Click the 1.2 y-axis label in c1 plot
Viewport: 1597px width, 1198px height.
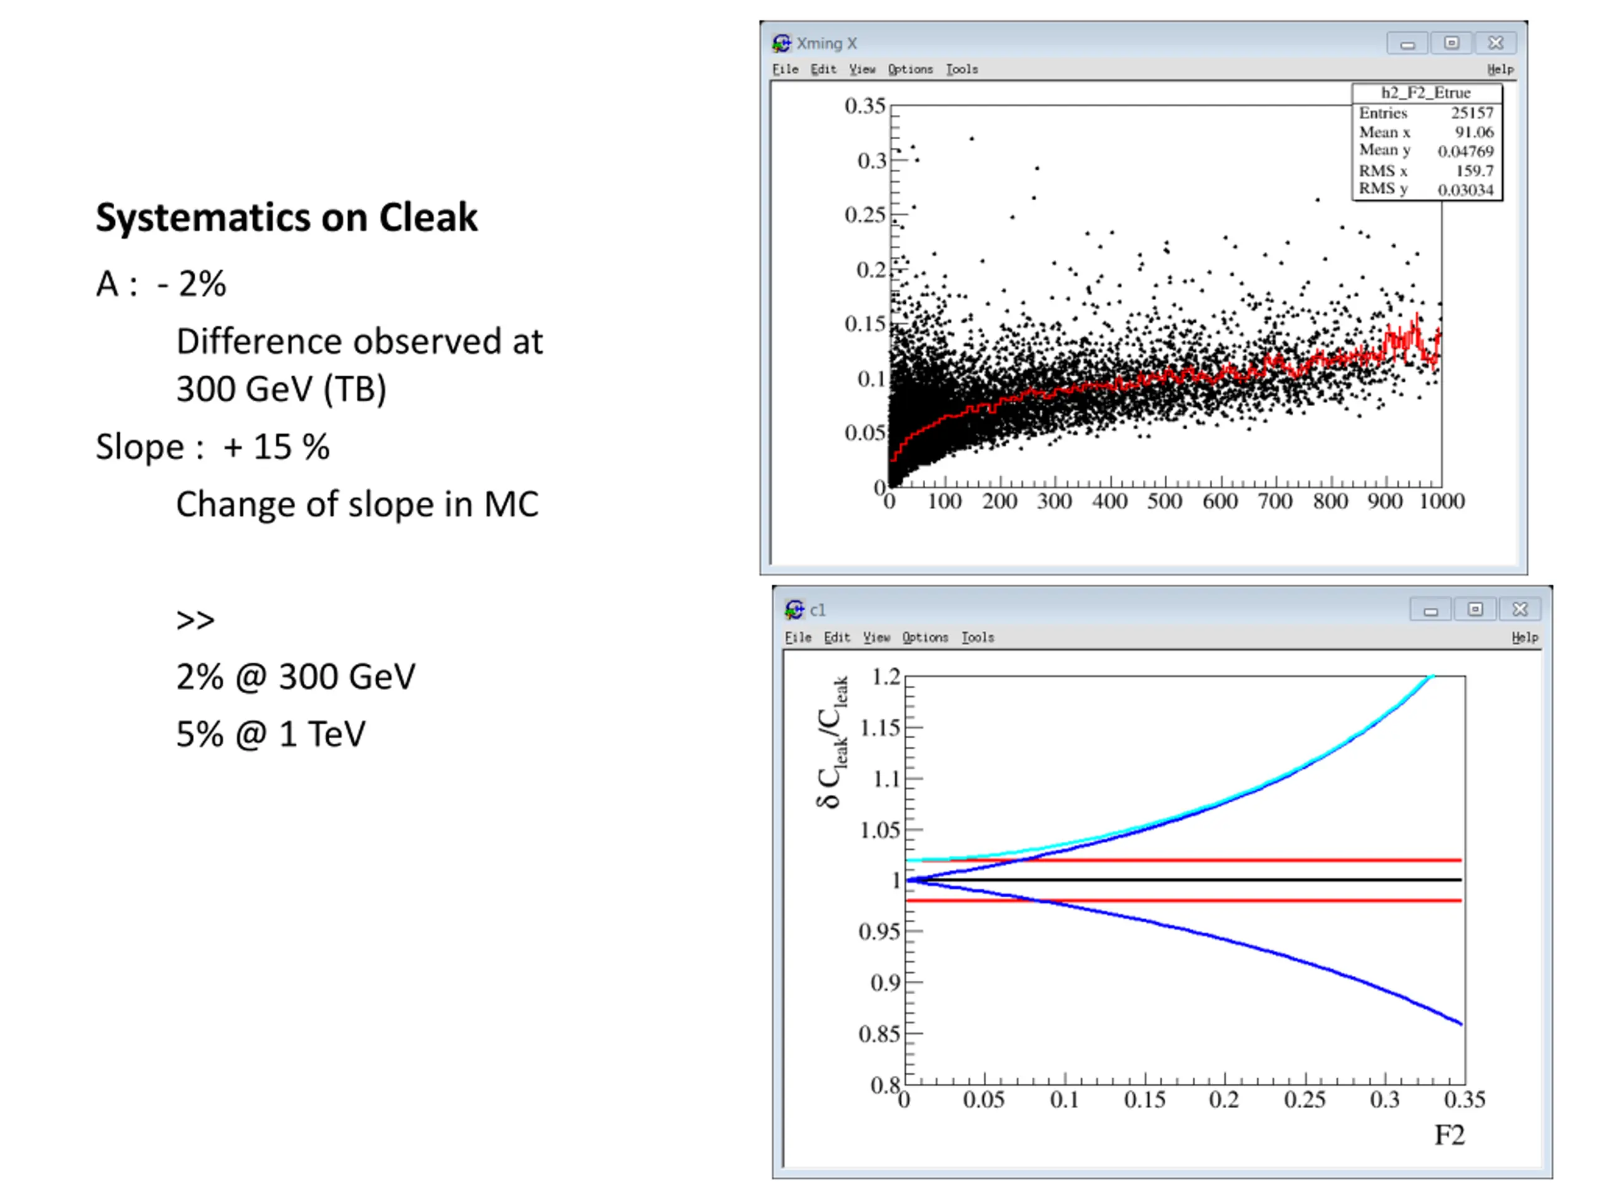coord(886,678)
